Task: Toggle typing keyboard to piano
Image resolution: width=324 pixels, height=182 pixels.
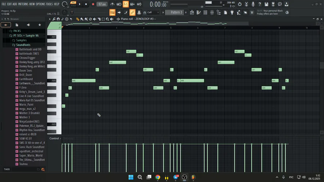Action: [x=112, y=12]
